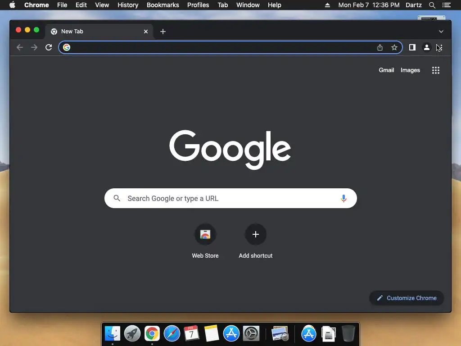Open System Preferences from the Dock
461x346 pixels.
click(x=251, y=334)
